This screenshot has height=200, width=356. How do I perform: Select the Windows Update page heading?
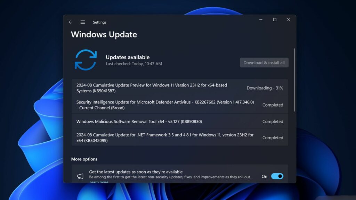click(x=104, y=34)
